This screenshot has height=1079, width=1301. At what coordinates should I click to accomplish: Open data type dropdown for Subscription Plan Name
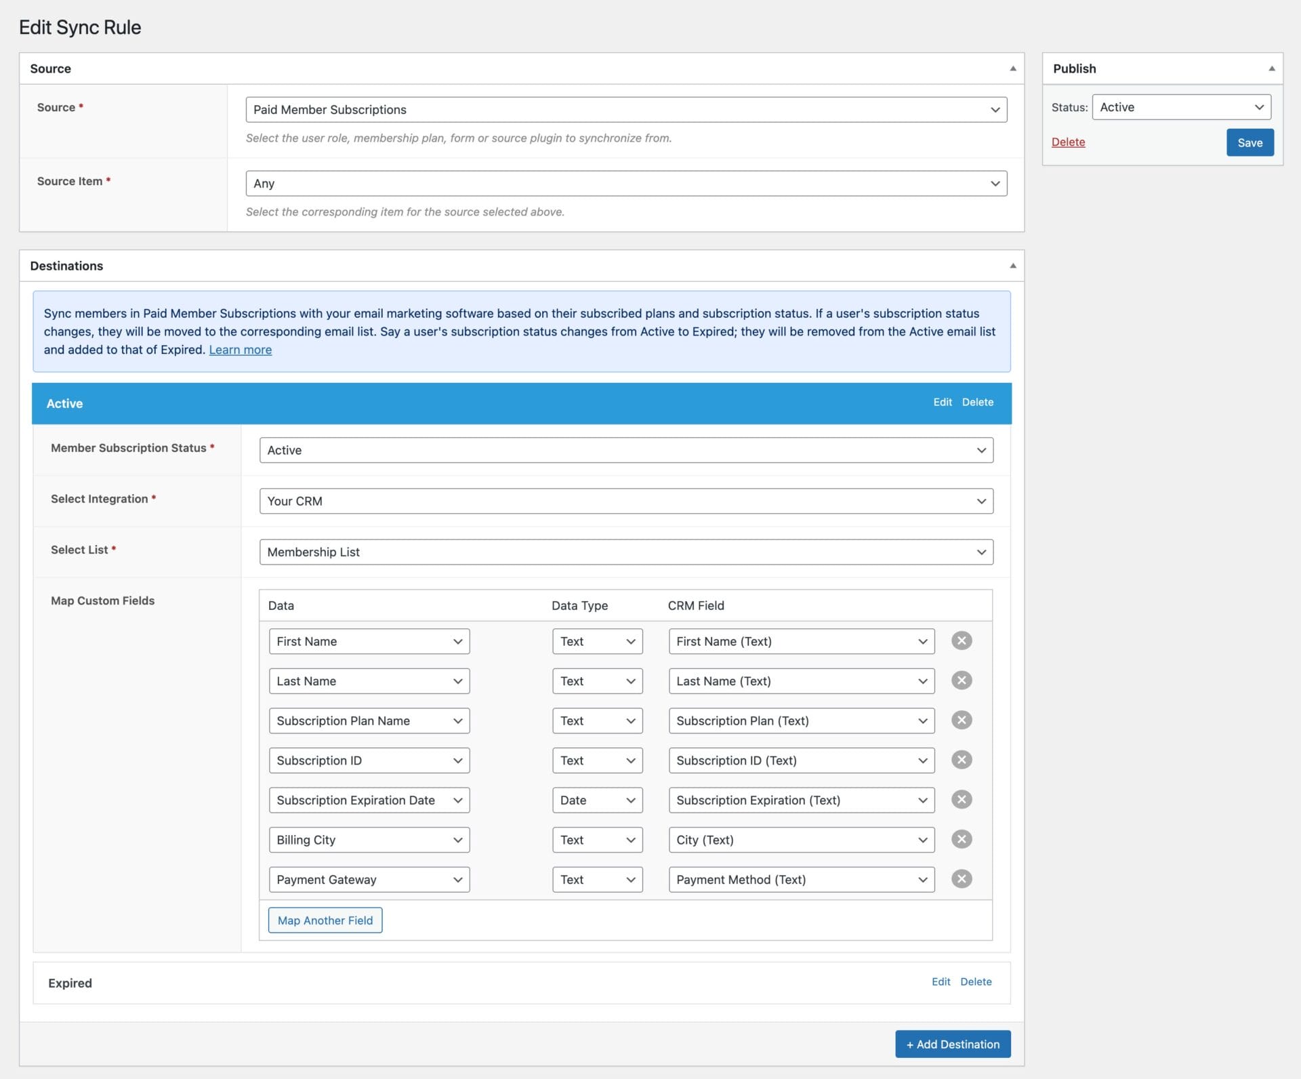[x=597, y=720]
